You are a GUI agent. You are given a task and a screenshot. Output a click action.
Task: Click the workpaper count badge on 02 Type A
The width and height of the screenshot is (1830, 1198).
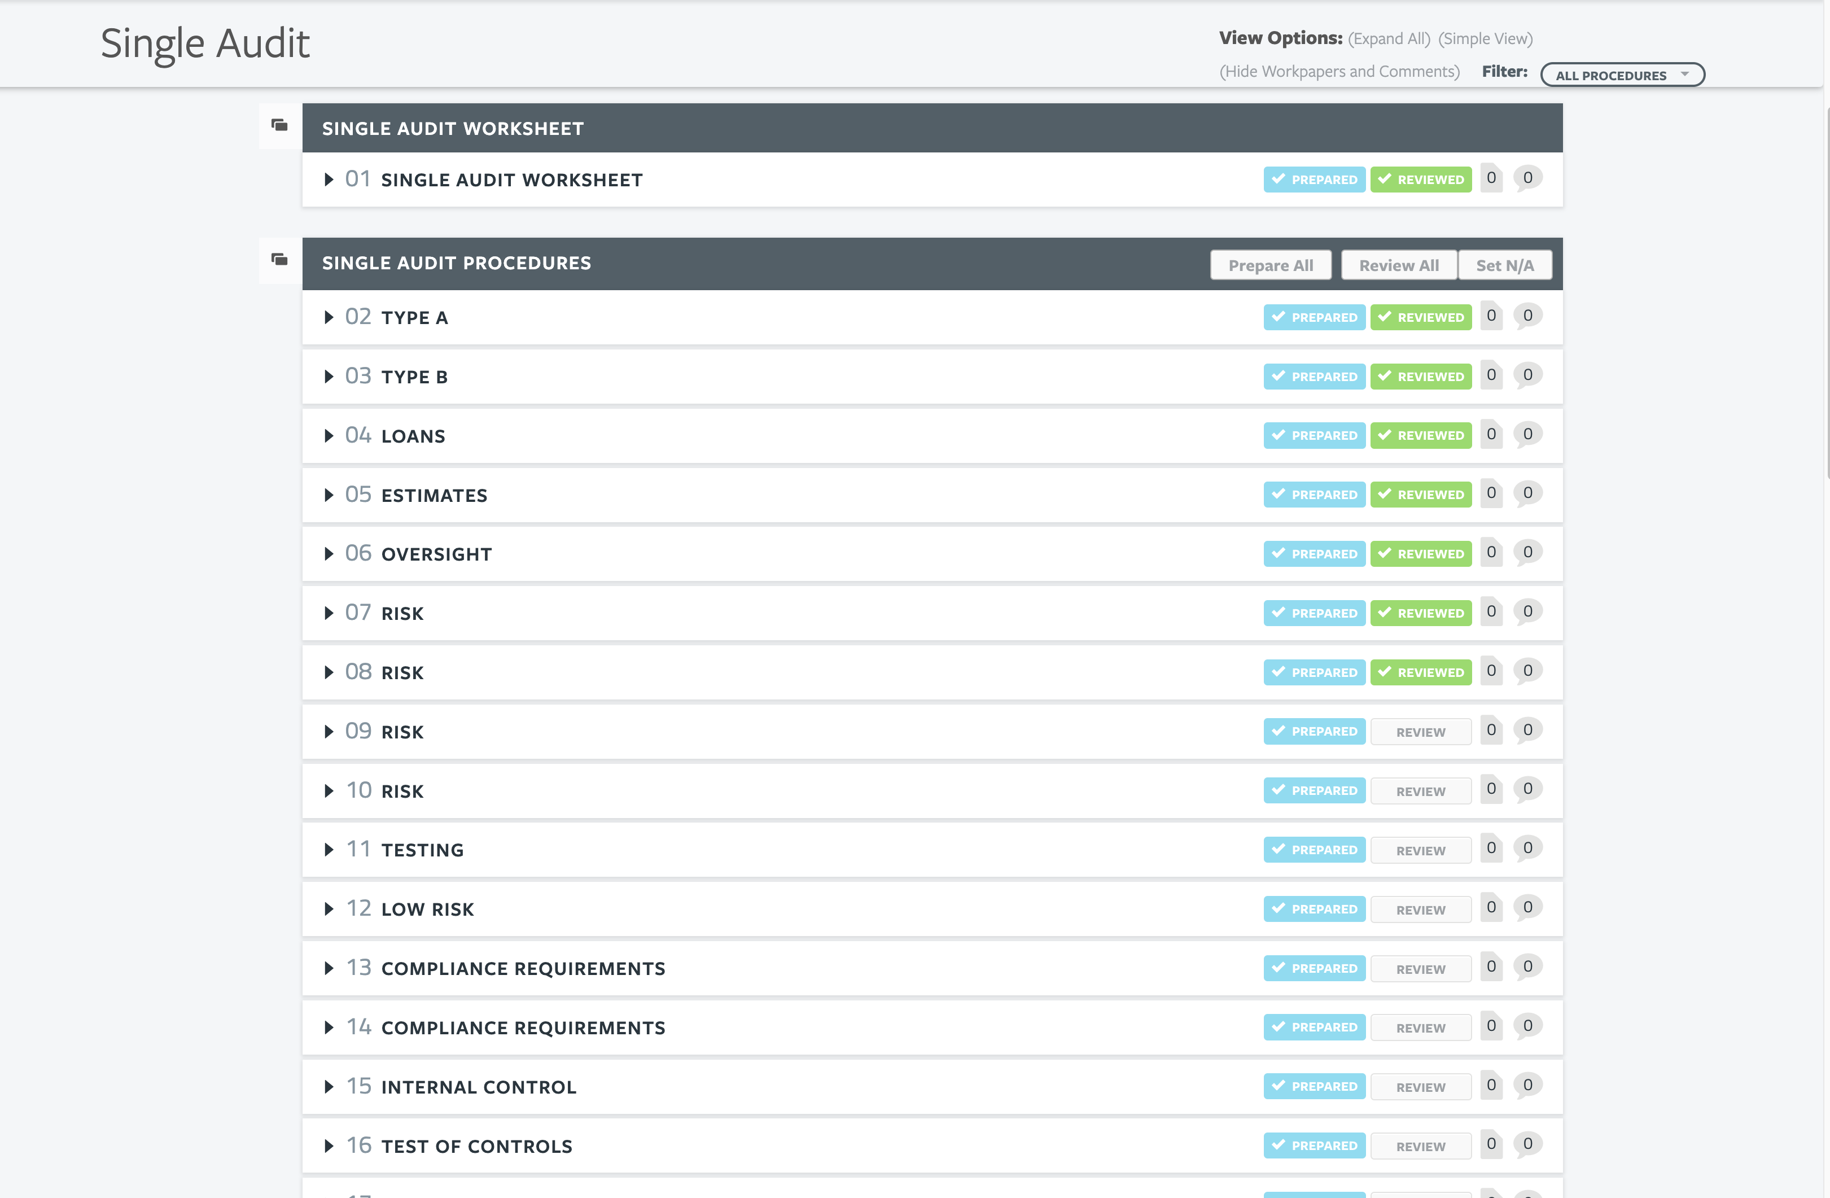[1491, 316]
